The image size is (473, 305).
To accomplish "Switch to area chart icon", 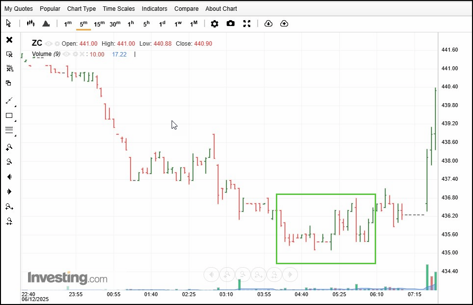I will [x=46, y=24].
